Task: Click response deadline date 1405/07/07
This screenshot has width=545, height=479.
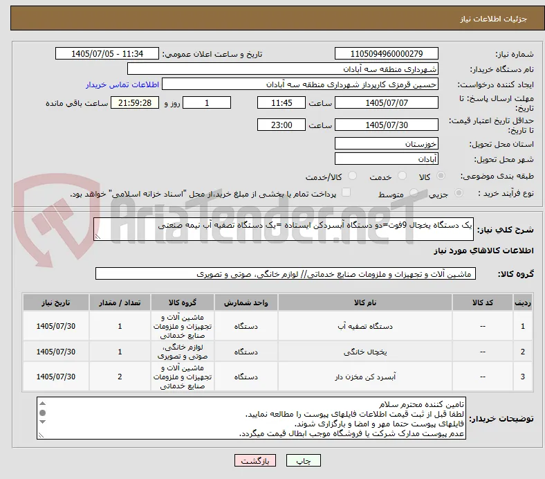Action: click(386, 102)
